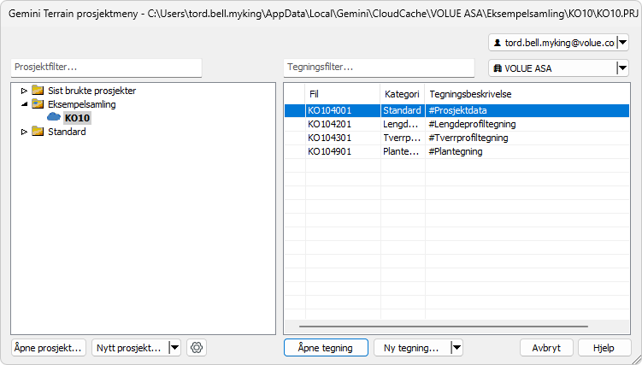Click the Eksempelsamling folder icon
This screenshot has width=642, height=365.
pyautogui.click(x=38, y=104)
